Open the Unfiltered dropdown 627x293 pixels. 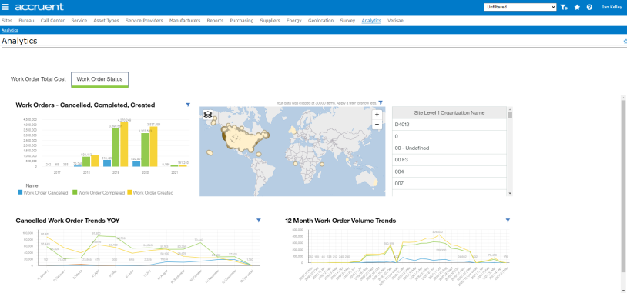tap(520, 7)
